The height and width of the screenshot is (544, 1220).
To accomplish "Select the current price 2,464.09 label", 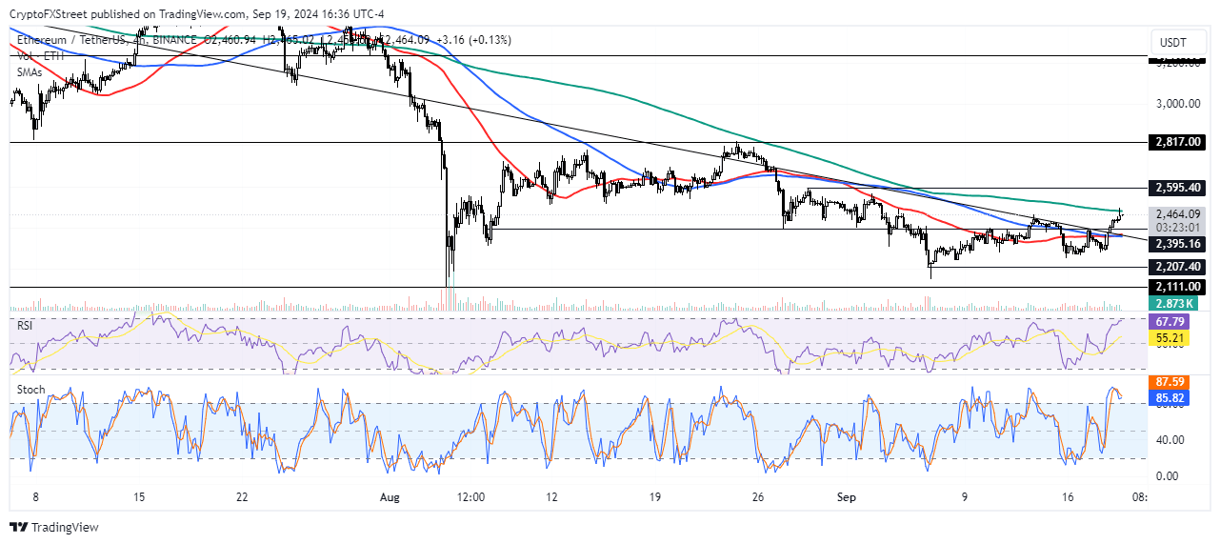I will tap(1176, 214).
